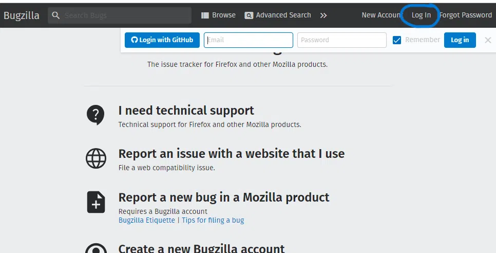Click the question mark support icon
496x253 pixels.
96,114
